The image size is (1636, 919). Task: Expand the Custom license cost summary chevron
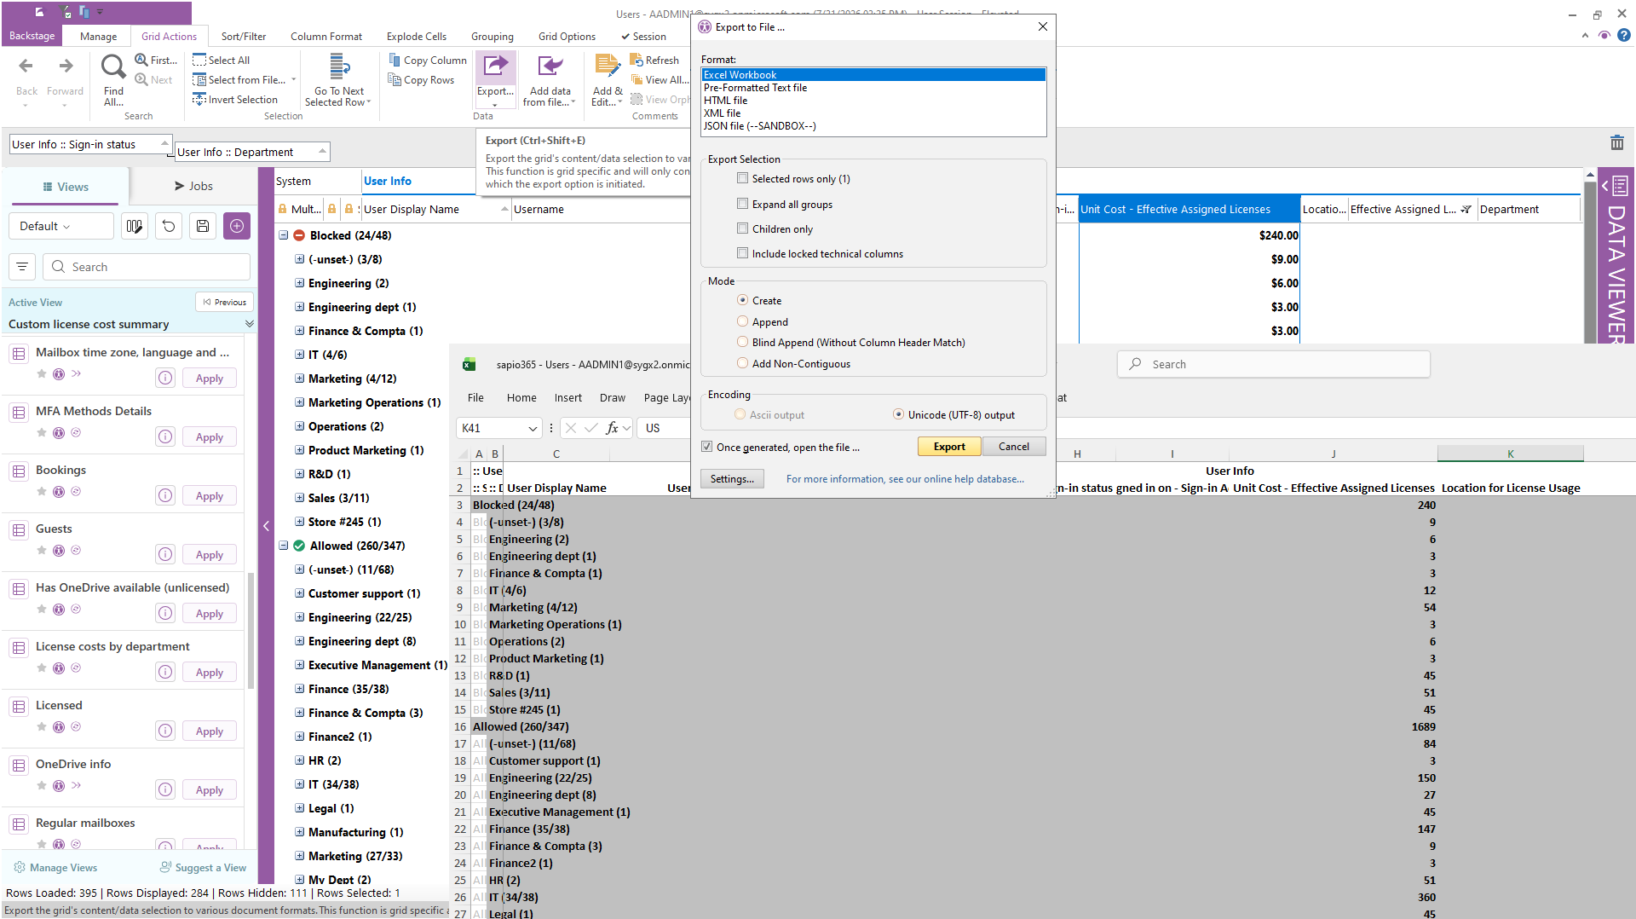coord(250,324)
